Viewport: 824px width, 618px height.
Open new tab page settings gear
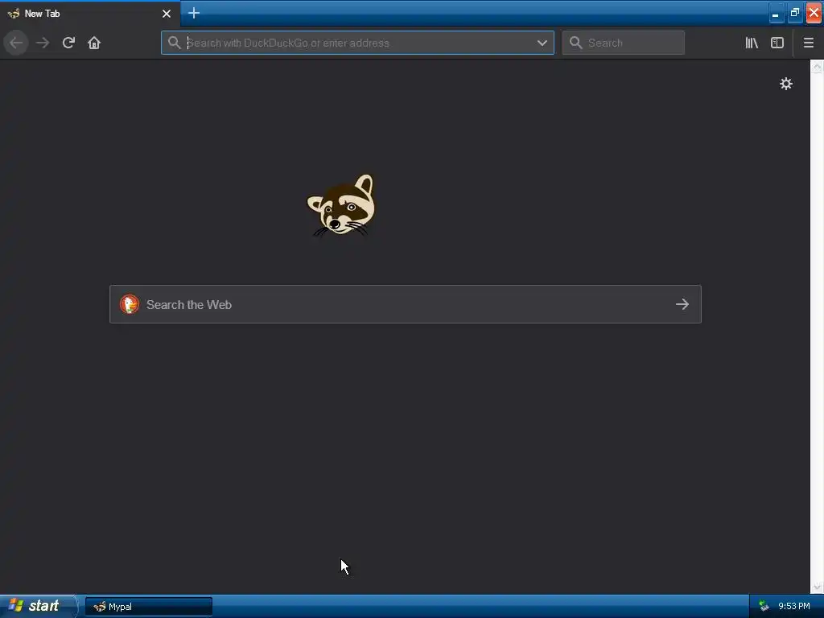click(x=785, y=84)
